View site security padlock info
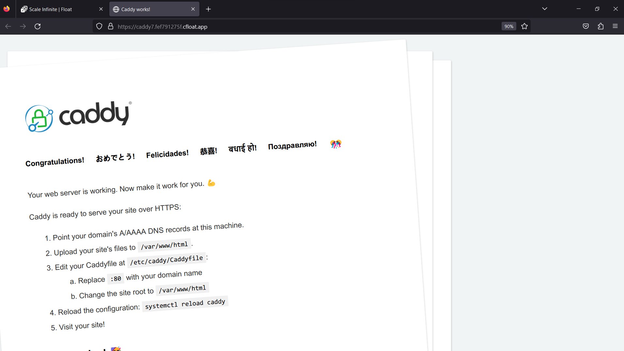Image resolution: width=624 pixels, height=351 pixels. click(x=111, y=26)
